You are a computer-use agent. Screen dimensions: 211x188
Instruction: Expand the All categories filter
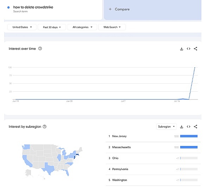click(82, 27)
